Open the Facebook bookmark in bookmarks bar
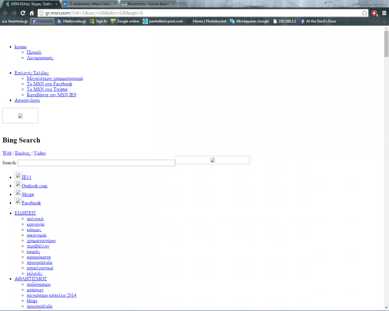The width and height of the screenshot is (389, 311). point(42,21)
